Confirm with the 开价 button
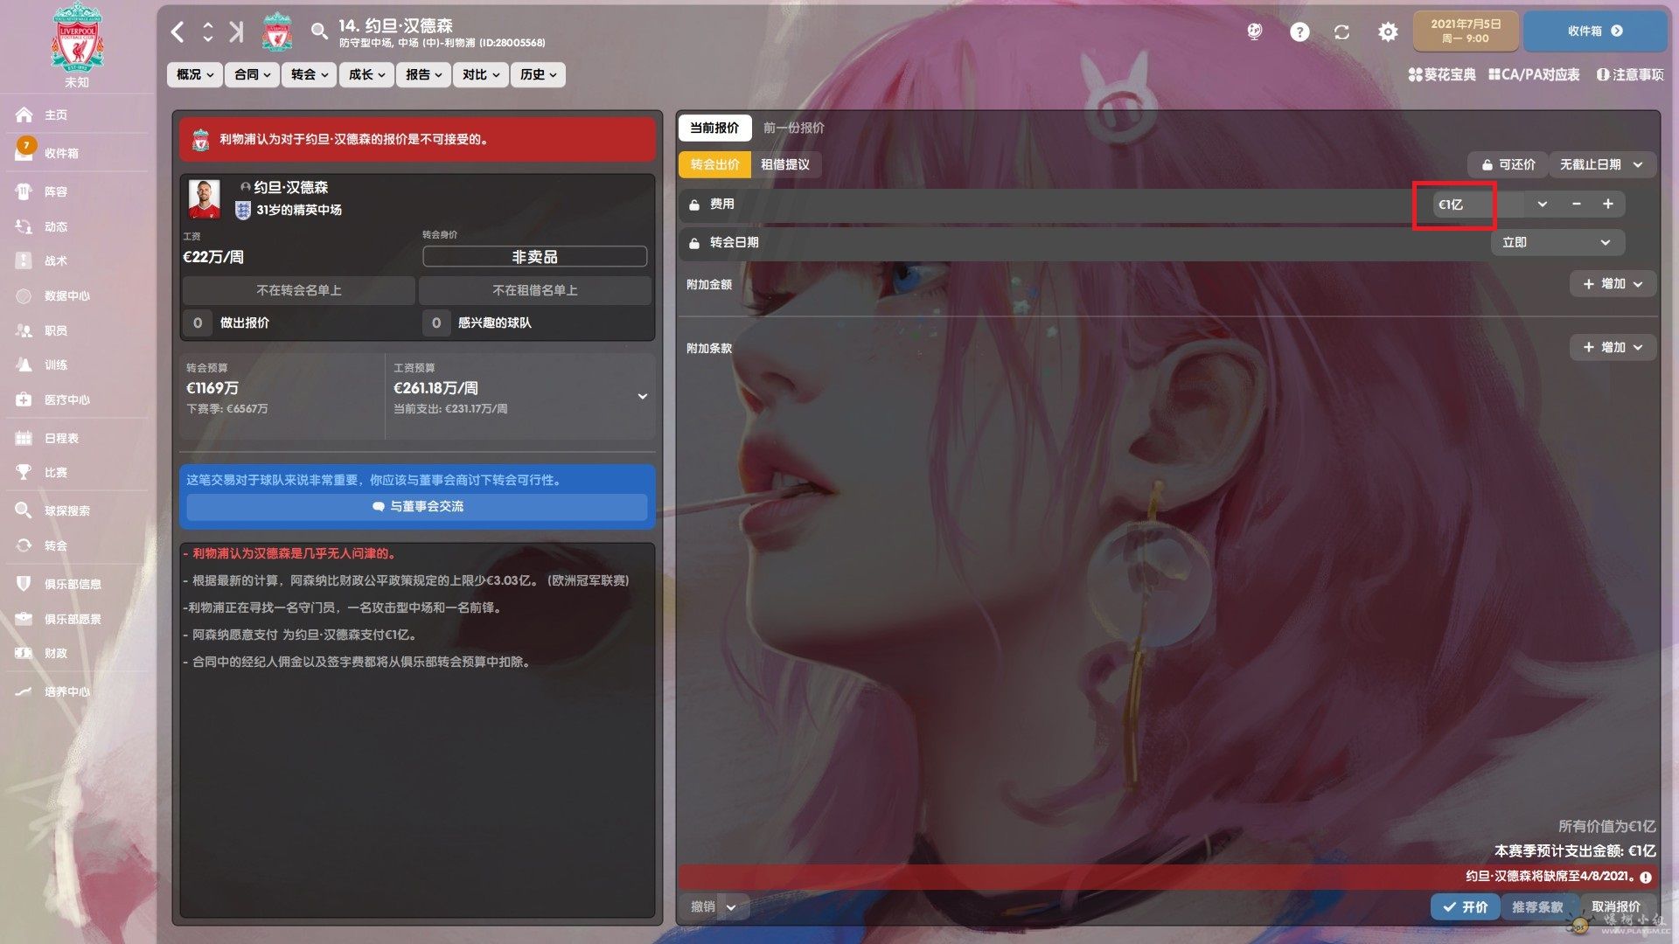 1466,906
